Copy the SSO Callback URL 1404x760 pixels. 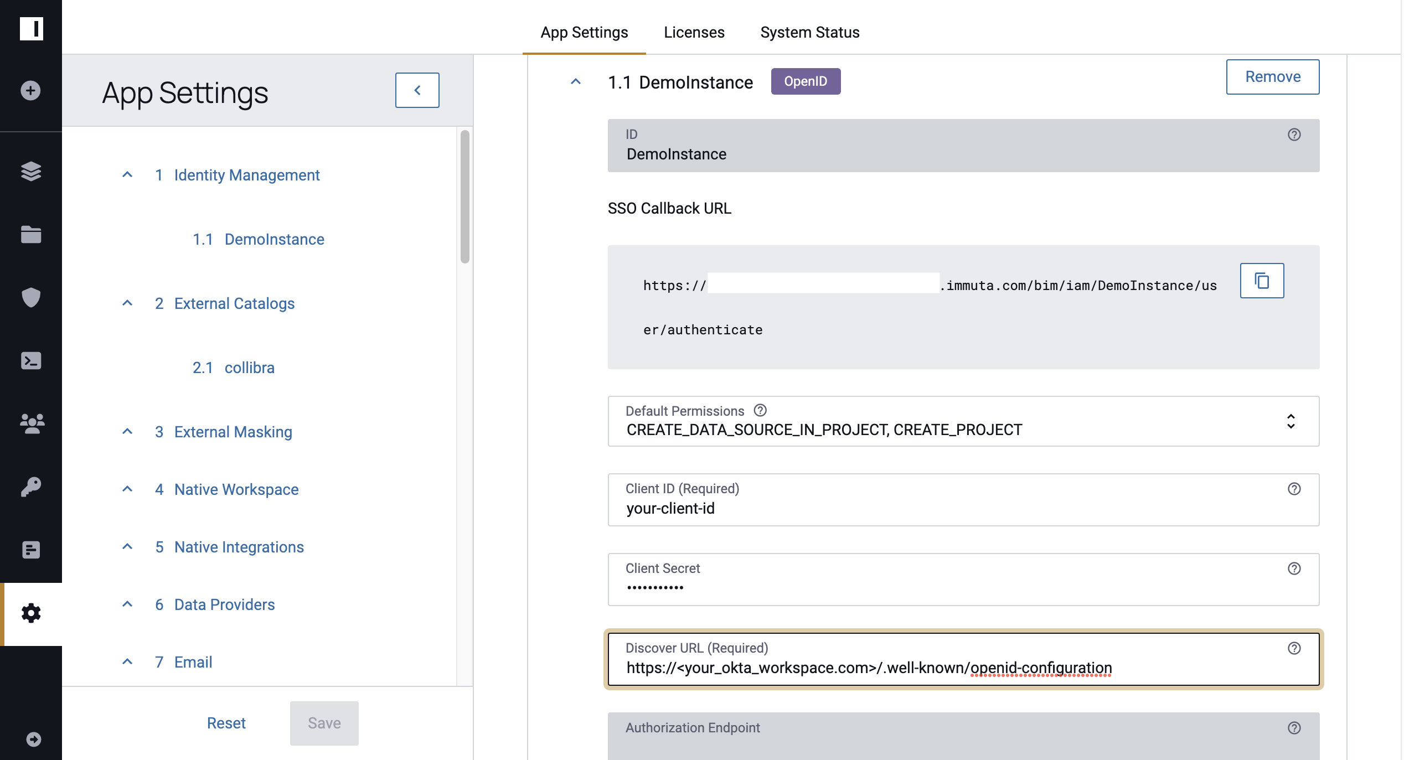tap(1262, 281)
